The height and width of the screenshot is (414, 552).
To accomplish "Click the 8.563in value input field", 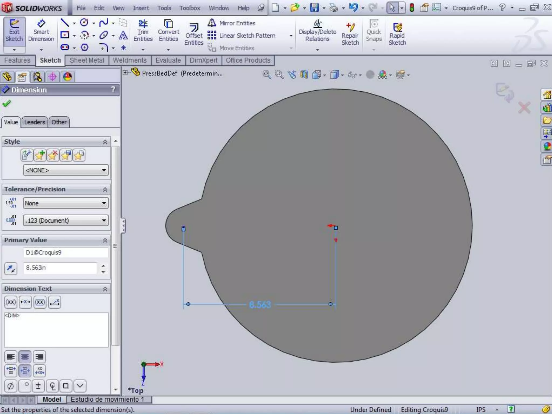I will 60,268.
